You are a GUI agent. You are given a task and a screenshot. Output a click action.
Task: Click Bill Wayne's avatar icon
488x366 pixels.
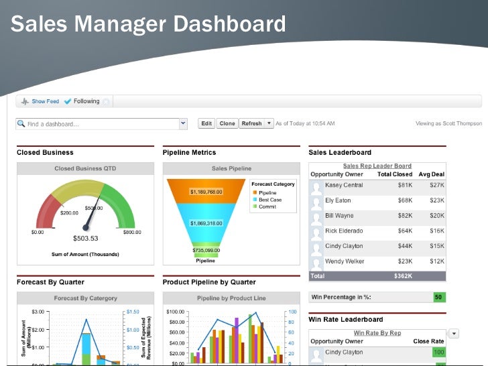click(x=316, y=218)
